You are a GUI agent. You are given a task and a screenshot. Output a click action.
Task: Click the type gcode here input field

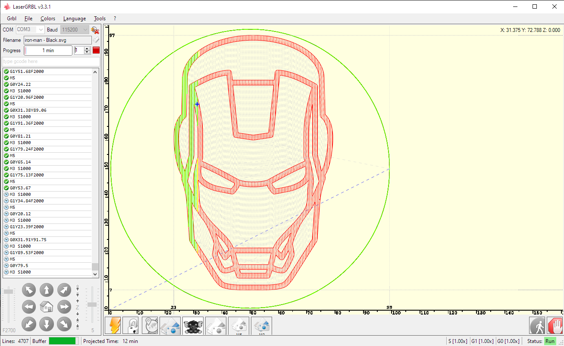click(x=51, y=61)
